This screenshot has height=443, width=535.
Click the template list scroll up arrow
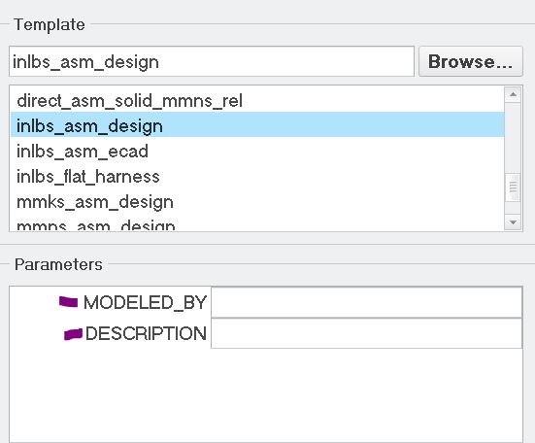[513, 94]
